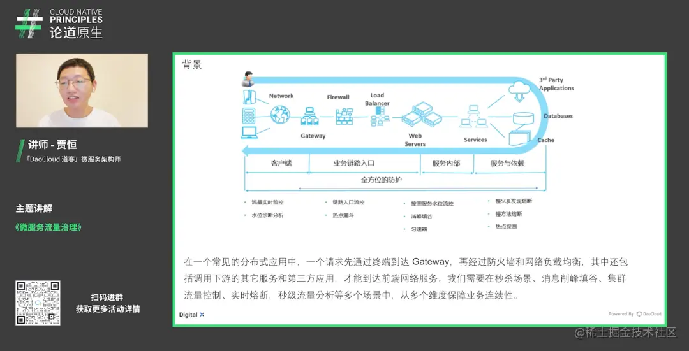Click the Gateway computers icon
The width and height of the screenshot is (689, 351).
pyautogui.click(x=310, y=117)
